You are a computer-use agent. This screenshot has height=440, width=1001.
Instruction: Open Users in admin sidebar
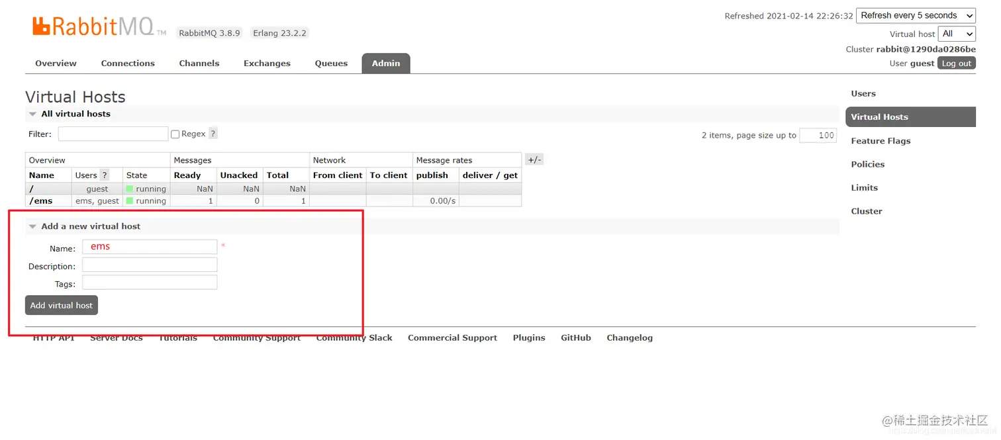pyautogui.click(x=863, y=94)
